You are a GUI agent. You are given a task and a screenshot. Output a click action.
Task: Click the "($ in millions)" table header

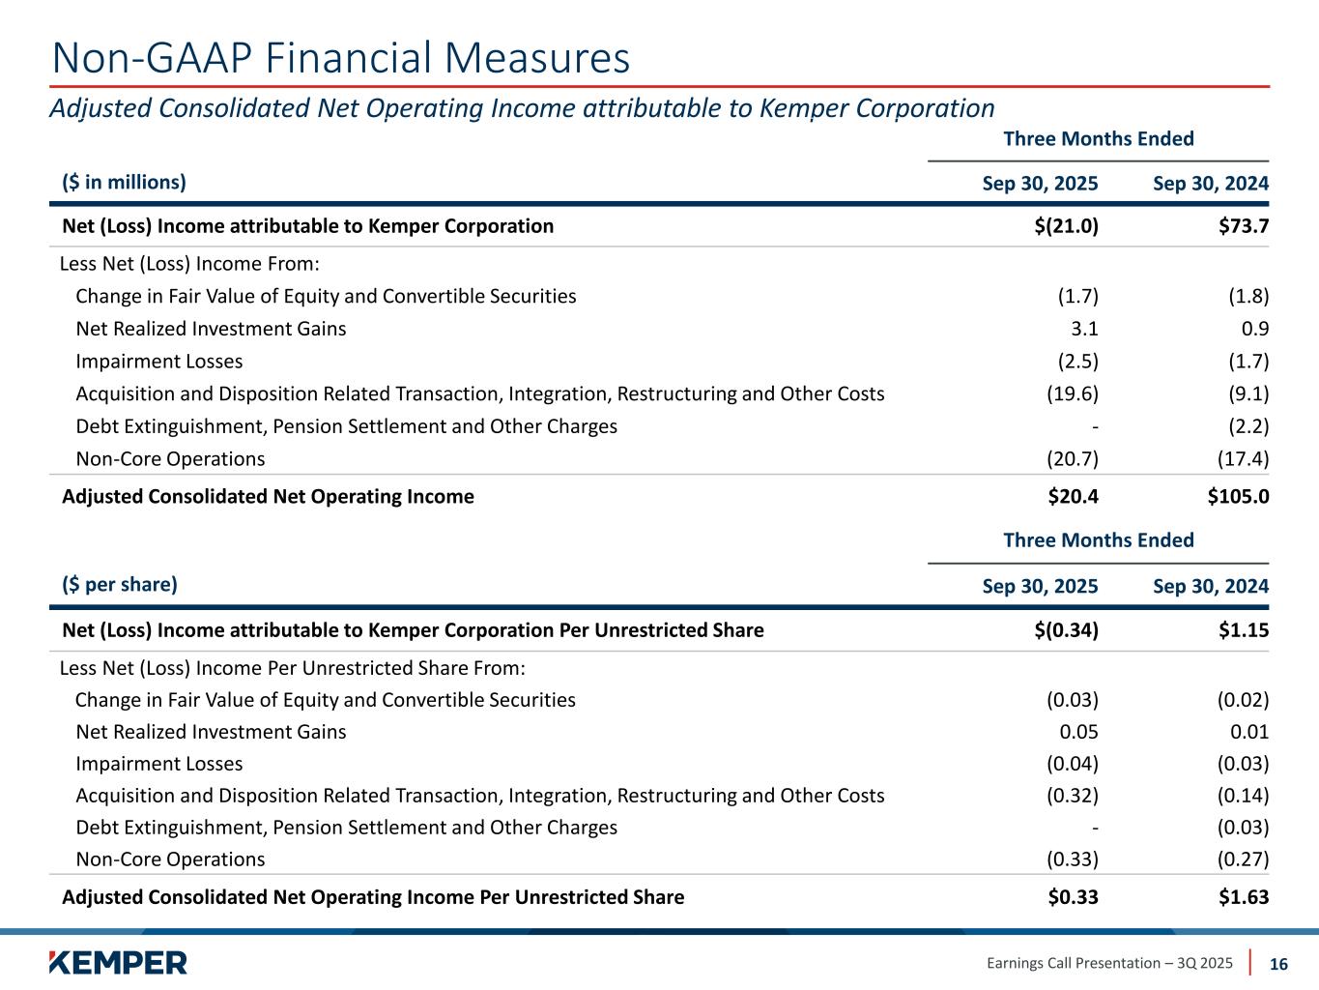click(x=124, y=182)
